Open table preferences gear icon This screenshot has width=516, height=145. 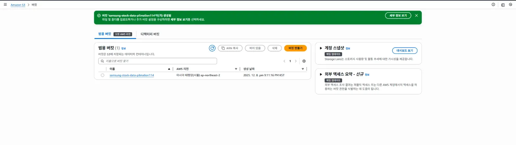(x=304, y=61)
